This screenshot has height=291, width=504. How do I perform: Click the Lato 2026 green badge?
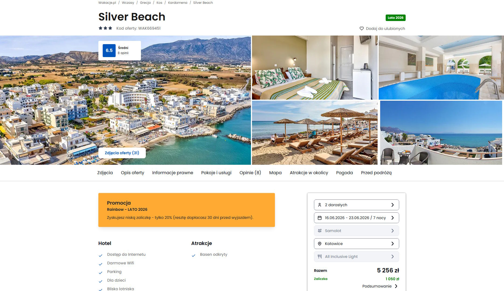coord(395,18)
